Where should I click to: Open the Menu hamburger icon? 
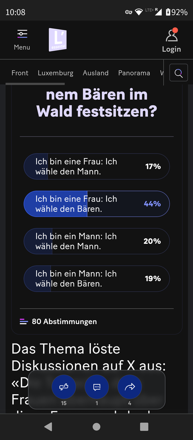tap(22, 34)
